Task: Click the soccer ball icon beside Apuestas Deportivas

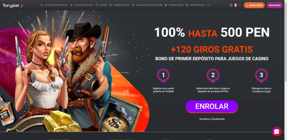Action: [42, 5]
